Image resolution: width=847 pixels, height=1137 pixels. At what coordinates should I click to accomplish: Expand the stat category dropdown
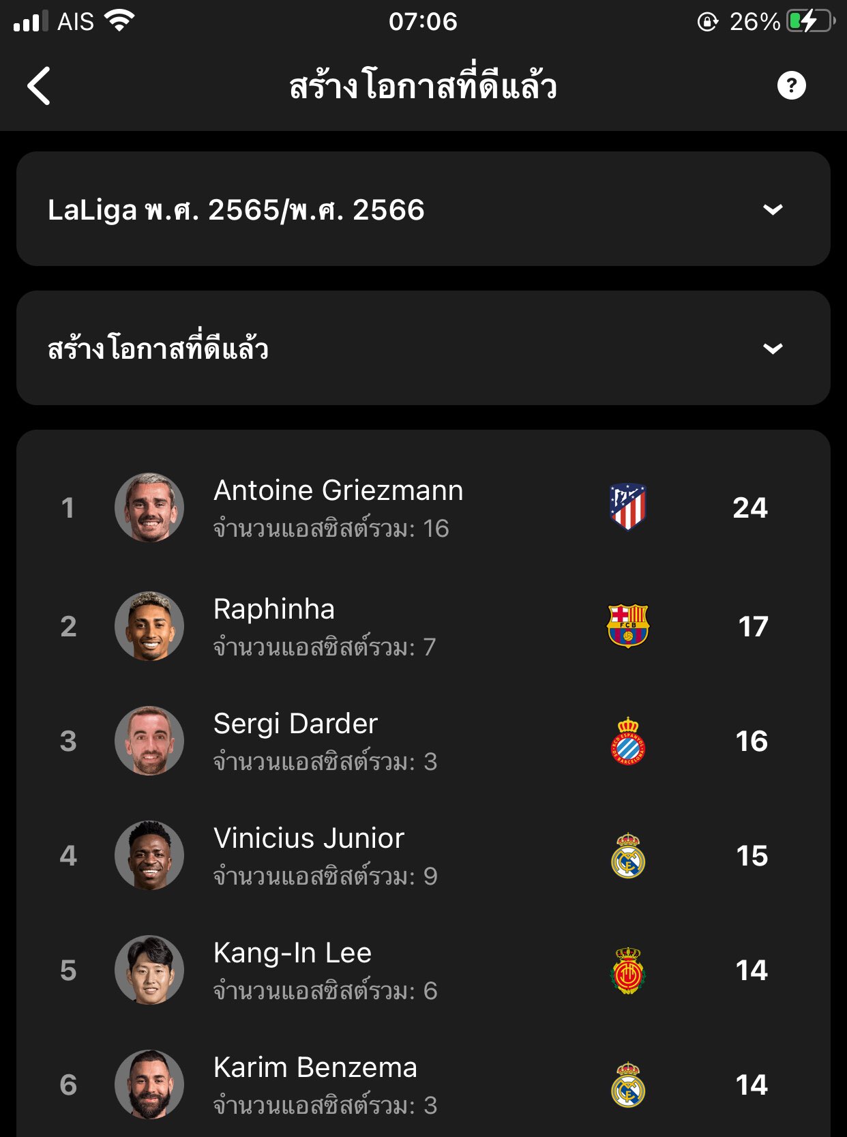pyautogui.click(x=423, y=348)
